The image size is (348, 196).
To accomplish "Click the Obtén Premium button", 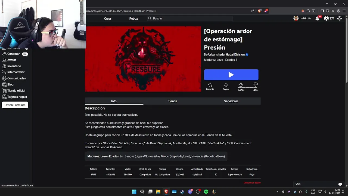I will (x=15, y=105).
